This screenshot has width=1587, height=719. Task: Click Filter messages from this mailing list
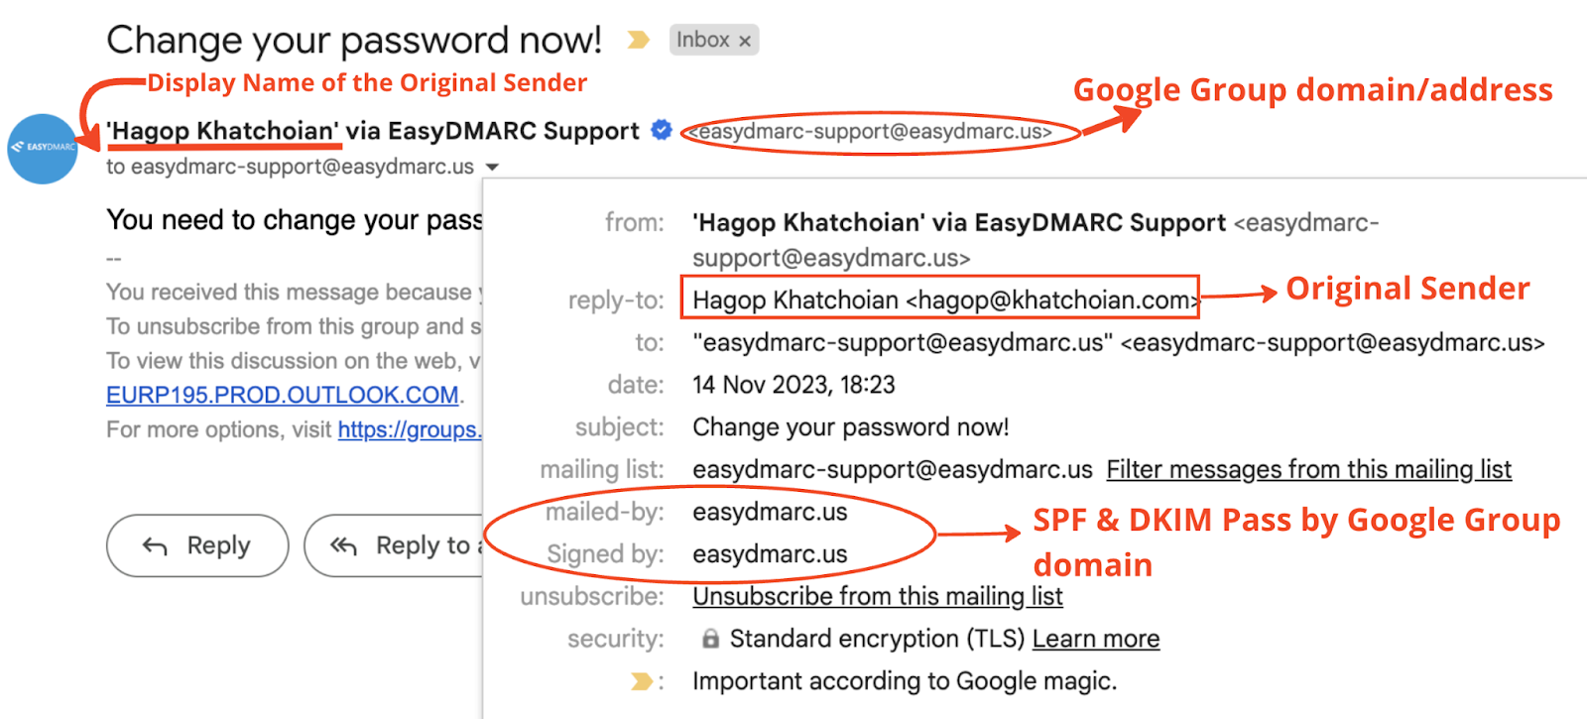click(x=1308, y=469)
